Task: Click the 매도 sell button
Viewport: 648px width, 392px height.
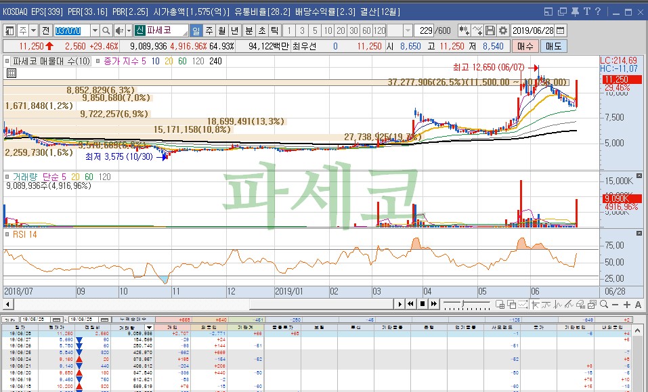Action: click(x=553, y=46)
